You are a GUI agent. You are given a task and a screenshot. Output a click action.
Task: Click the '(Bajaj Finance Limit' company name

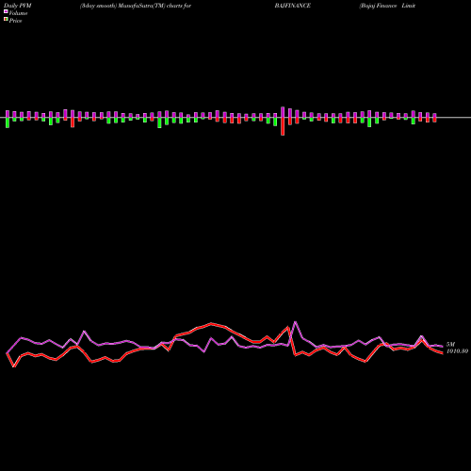click(x=387, y=6)
